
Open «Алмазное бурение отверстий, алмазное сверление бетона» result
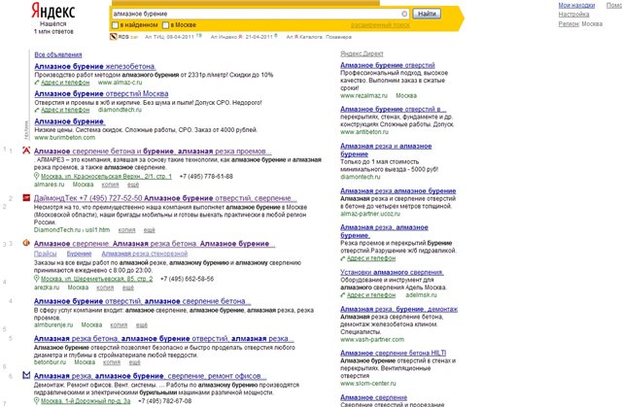143,301
